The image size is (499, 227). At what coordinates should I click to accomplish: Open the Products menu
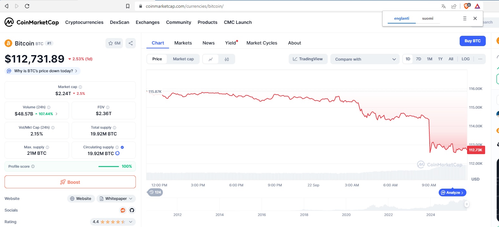coord(207,22)
